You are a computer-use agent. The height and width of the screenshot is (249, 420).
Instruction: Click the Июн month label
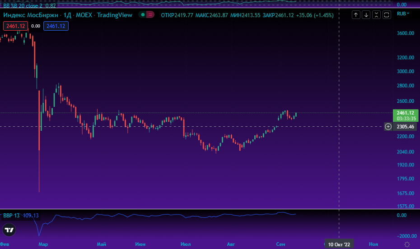tap(140, 244)
